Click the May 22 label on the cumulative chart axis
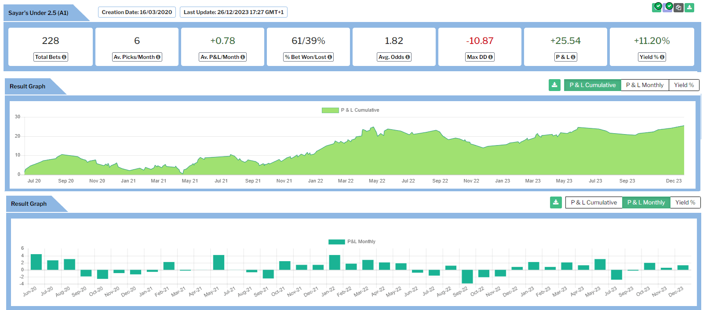703x310 pixels. pos(377,181)
